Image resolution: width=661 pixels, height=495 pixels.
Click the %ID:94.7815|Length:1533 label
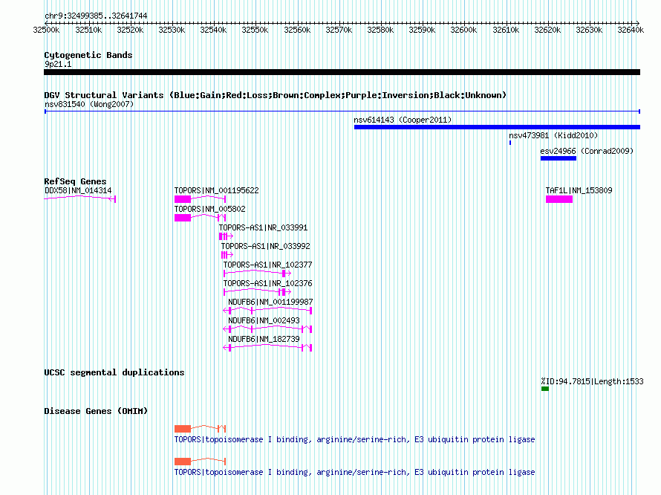coord(592,381)
